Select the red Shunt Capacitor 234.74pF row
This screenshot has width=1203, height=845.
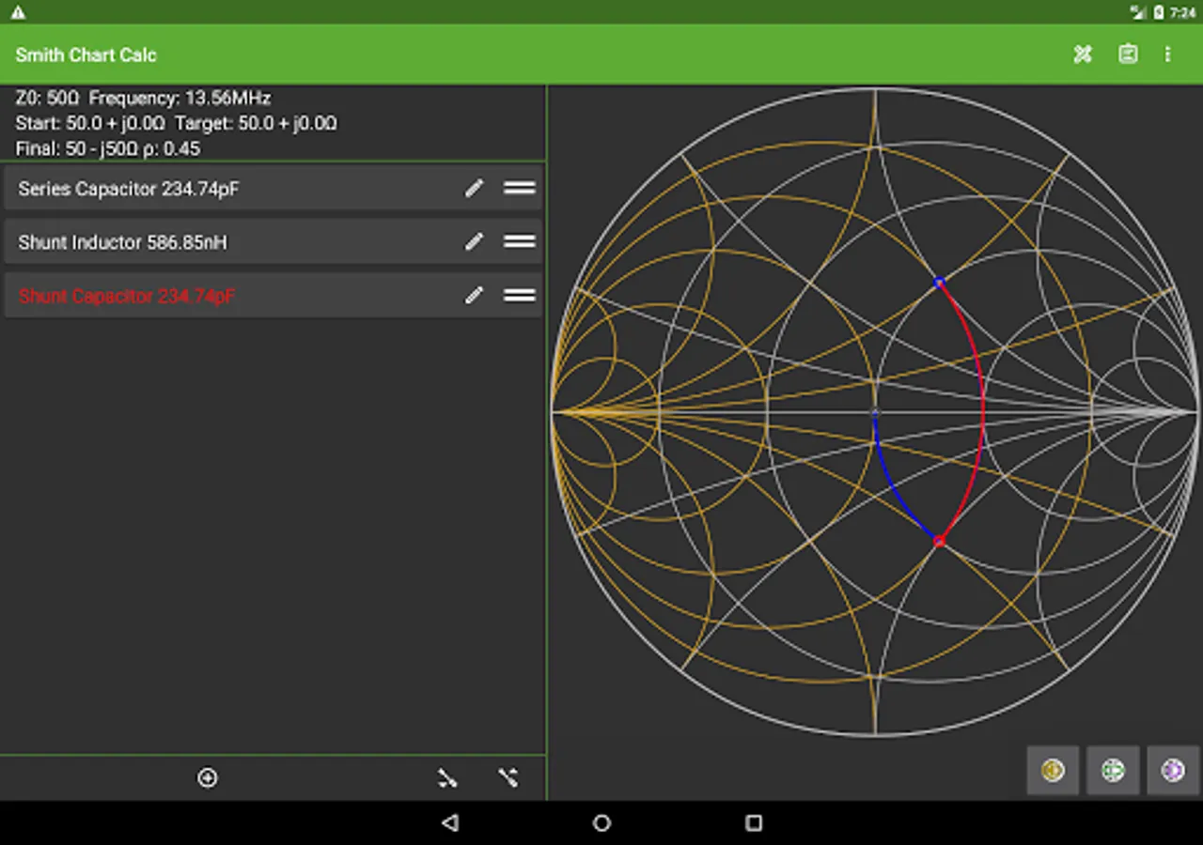pyautogui.click(x=273, y=296)
